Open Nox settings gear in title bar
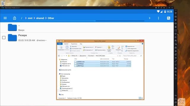Image resolution: width=190 pixels, height=106 pixels. pos(164,8)
